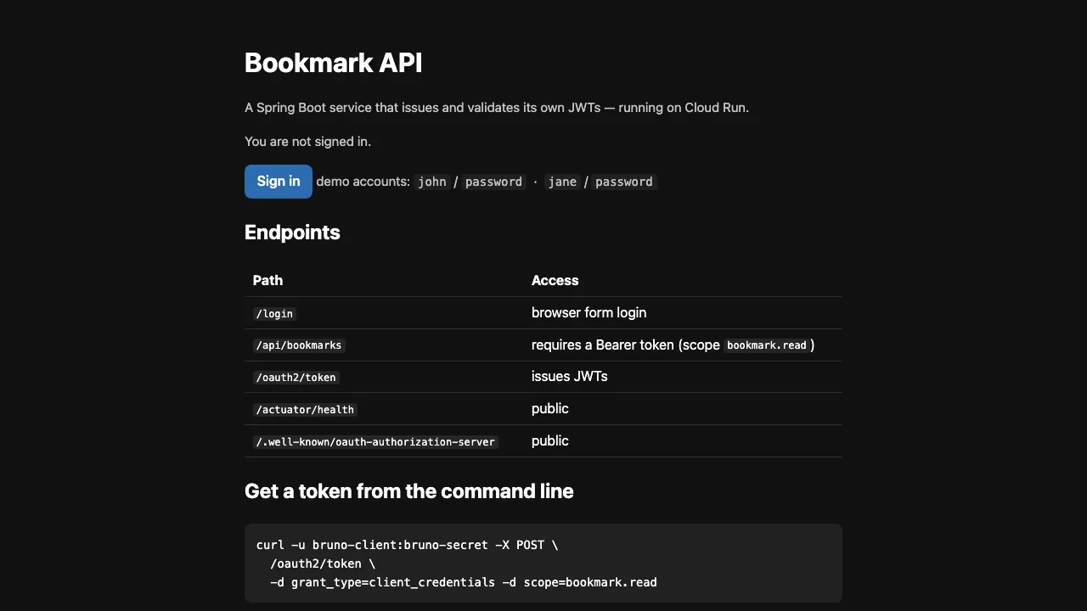Click the Path column header
The image size is (1087, 611).
tap(268, 280)
